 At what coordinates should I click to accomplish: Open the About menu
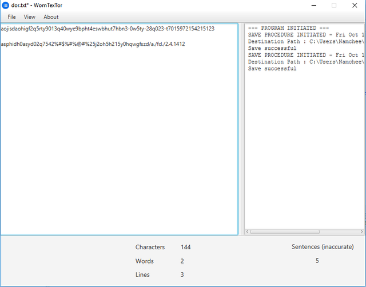51,17
